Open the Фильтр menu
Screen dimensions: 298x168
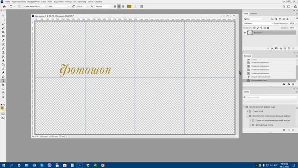tap(68, 2)
